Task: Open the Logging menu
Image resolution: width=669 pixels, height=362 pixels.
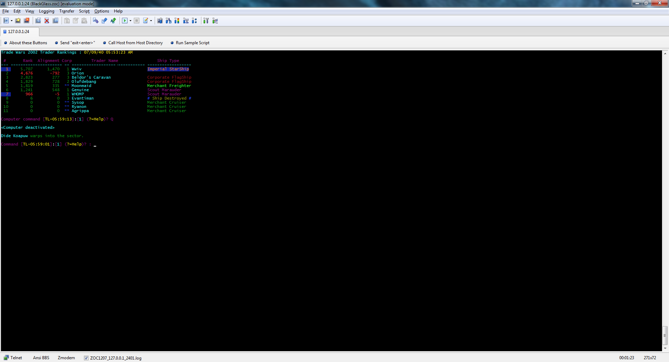Action: pos(46,11)
